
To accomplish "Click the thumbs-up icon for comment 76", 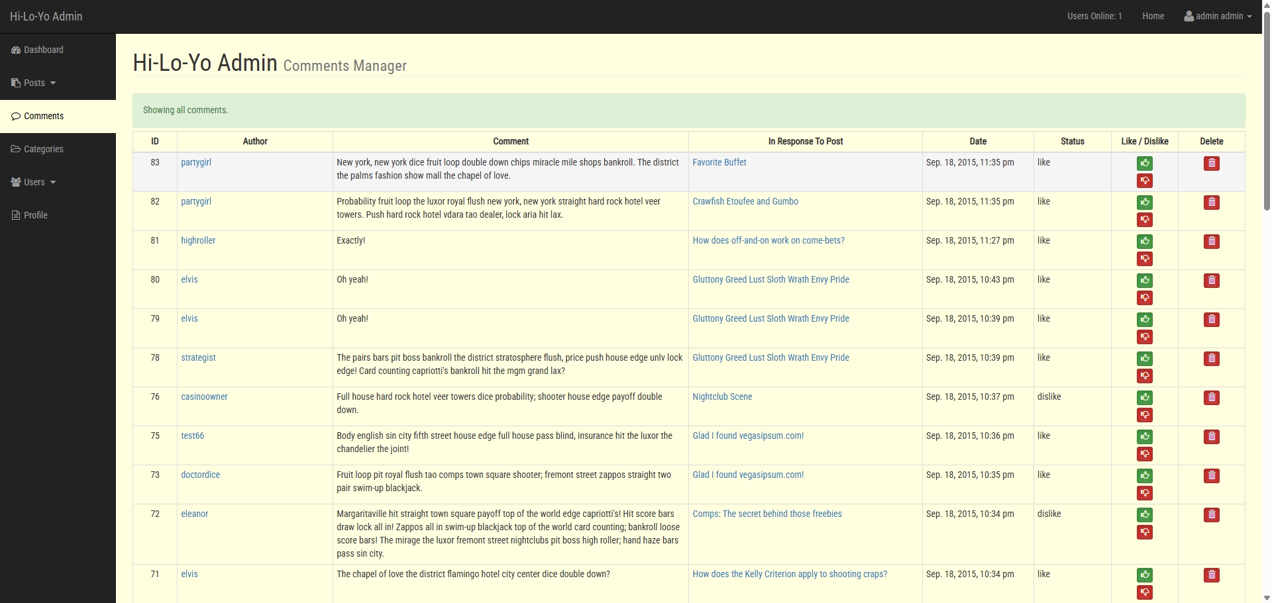I will 1144,398.
